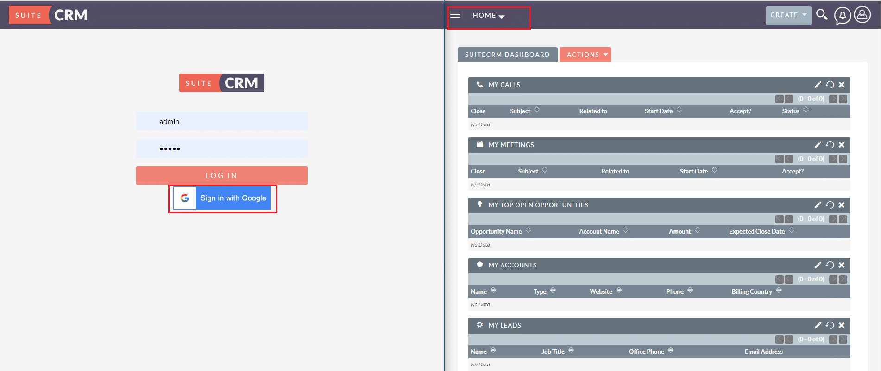The image size is (881, 371).
Task: Go to previous page in My Accounts
Action: (x=789, y=279)
